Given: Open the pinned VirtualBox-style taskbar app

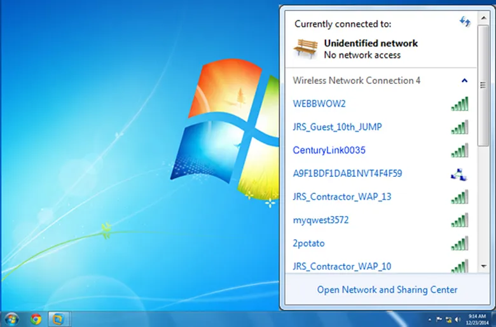Looking at the screenshot, I should (x=58, y=318).
